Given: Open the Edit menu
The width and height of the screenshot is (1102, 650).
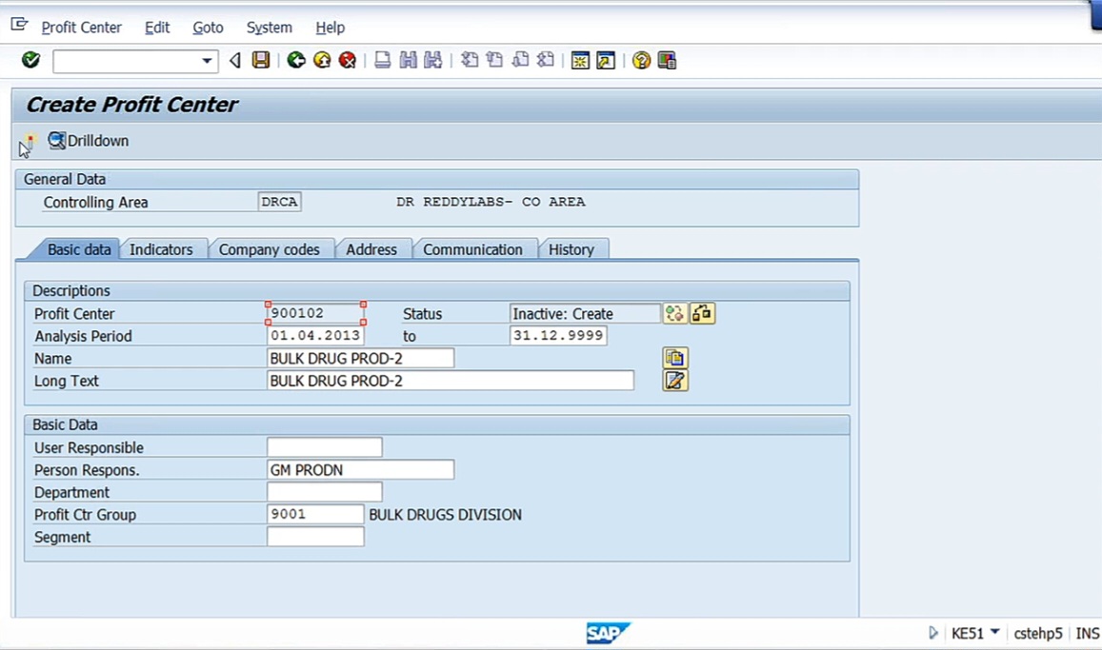Looking at the screenshot, I should pyautogui.click(x=157, y=28).
